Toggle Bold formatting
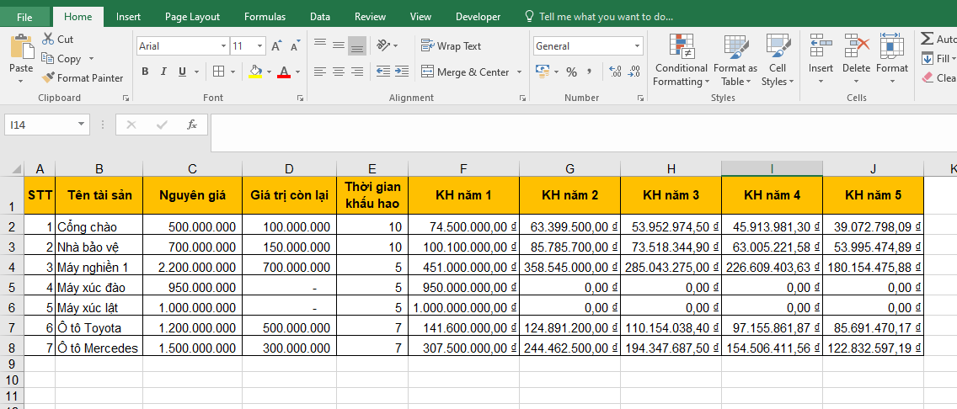The width and height of the screenshot is (957, 409). 145,72
